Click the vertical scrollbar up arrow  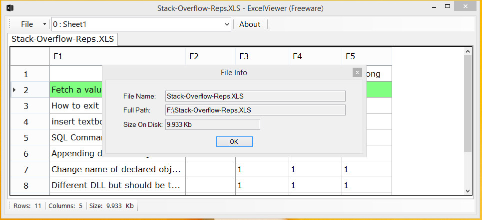point(468,51)
